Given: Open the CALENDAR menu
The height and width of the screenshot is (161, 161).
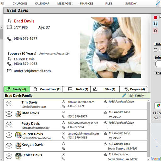Looking at the screenshot, I should click(x=42, y=3).
